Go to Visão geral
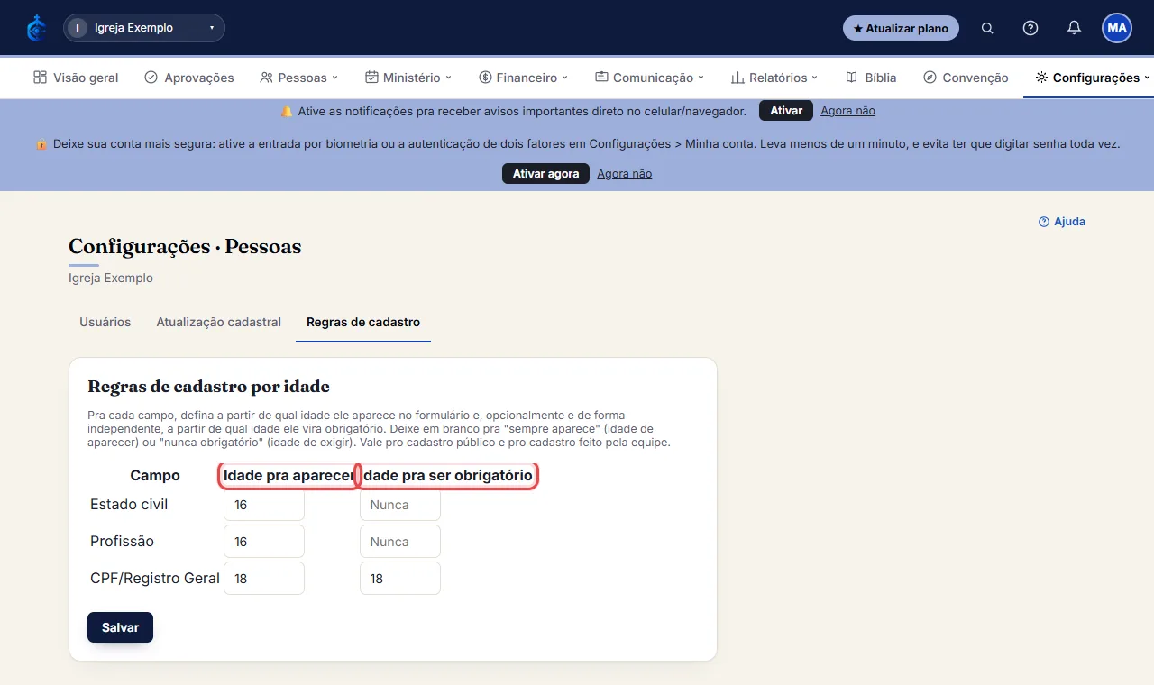This screenshot has height=685, width=1154. [76, 78]
